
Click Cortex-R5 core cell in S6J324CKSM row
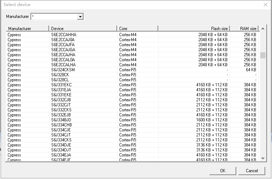(128, 70)
